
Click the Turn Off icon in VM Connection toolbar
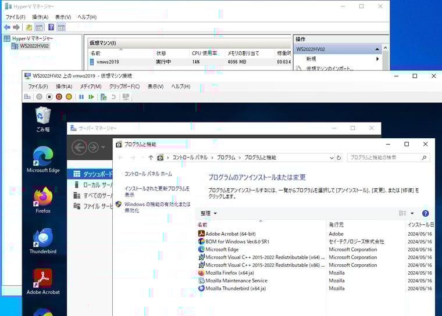49,97
